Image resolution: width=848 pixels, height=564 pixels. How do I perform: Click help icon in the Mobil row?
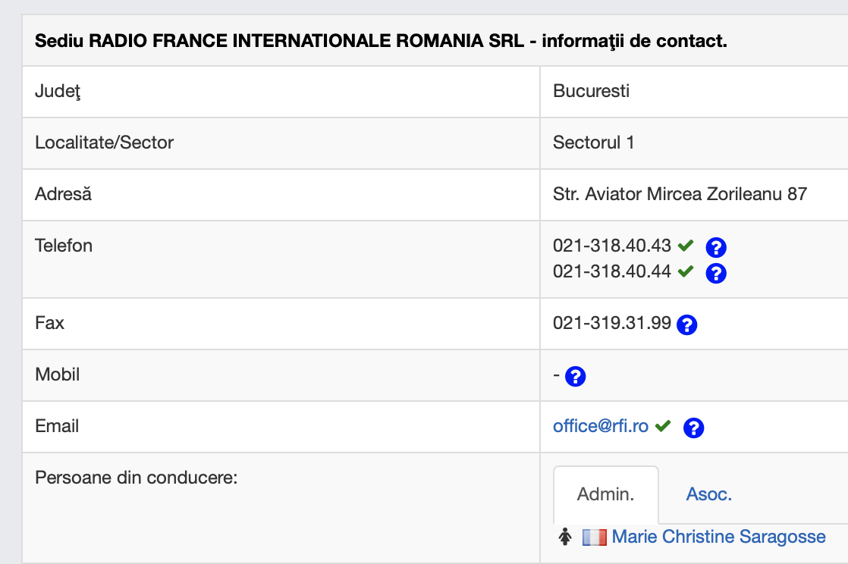tap(576, 376)
